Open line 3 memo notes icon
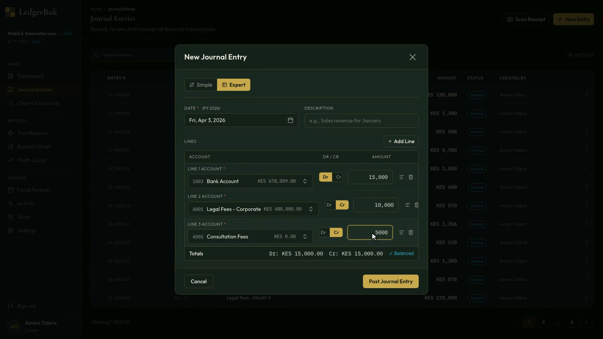Image resolution: width=603 pixels, height=339 pixels. pos(401,232)
